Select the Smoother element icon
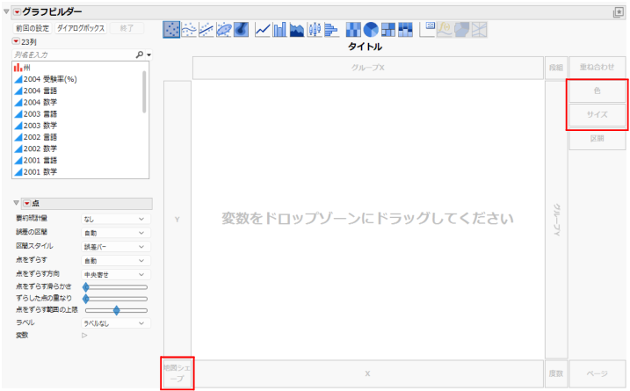 point(189,29)
